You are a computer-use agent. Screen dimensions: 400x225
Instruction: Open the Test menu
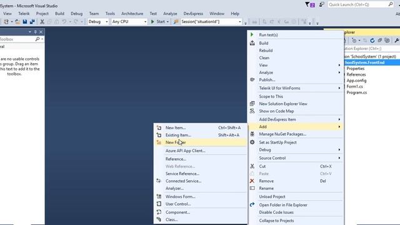click(153, 14)
